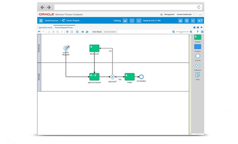Click the icon left of 'Saved at' text

point(139,21)
